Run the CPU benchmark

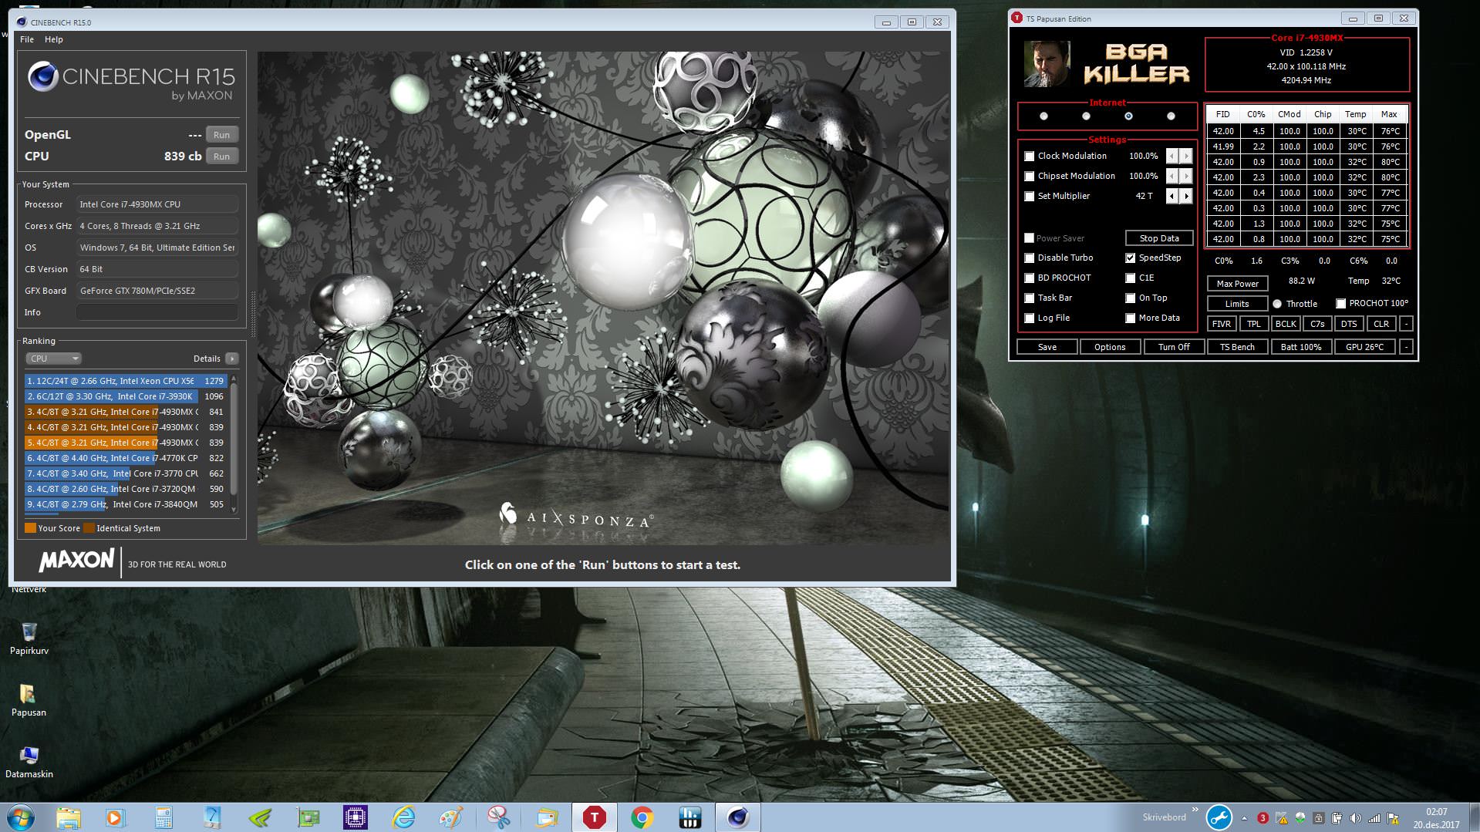(221, 157)
